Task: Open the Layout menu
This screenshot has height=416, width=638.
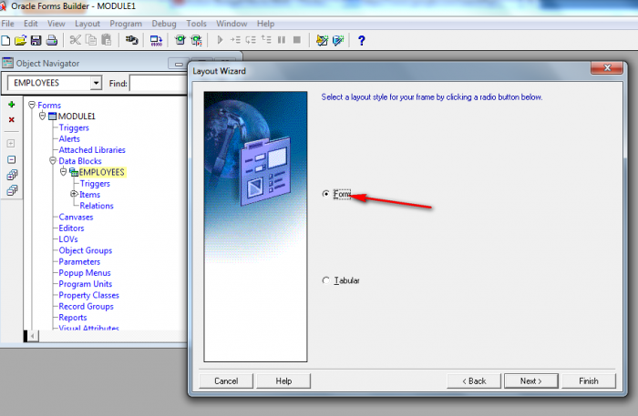Action: tap(87, 24)
